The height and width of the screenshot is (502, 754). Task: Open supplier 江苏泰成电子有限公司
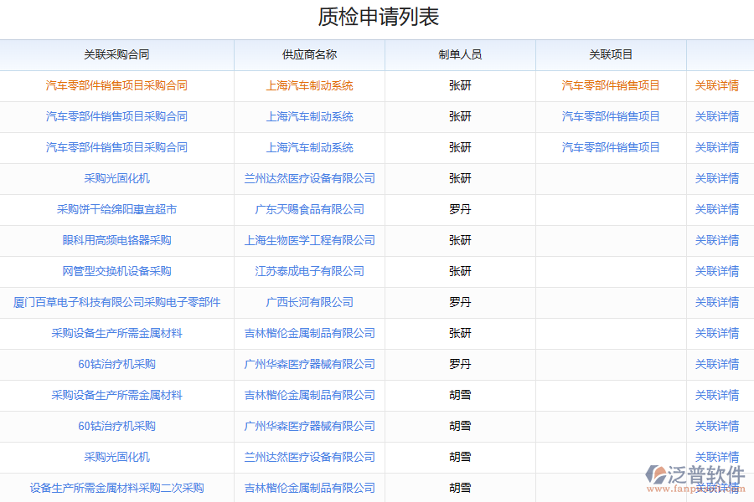click(309, 271)
